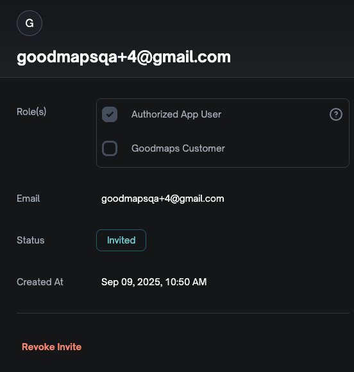This screenshot has width=354, height=372.
Task: Click the divider line above Revoke Invite
Action: point(183,313)
